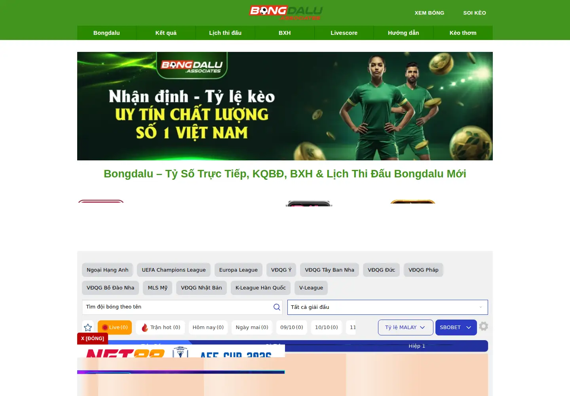
Task: Click the Nhận định Tỷ lệ kèo banner
Action: [x=285, y=106]
